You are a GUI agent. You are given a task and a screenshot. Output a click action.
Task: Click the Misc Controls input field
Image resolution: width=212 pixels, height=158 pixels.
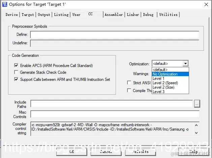[x=115, y=114]
